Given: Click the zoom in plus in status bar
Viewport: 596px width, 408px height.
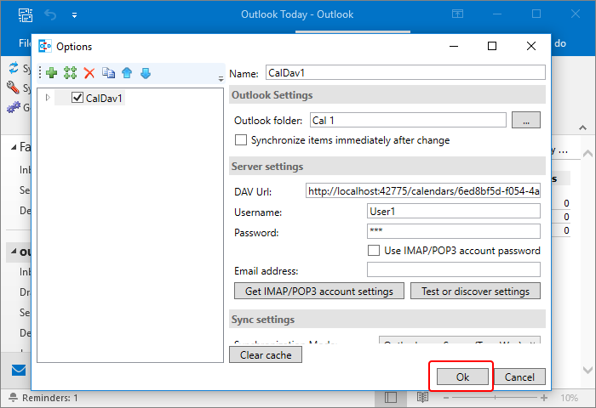Looking at the screenshot, I should click(544, 397).
